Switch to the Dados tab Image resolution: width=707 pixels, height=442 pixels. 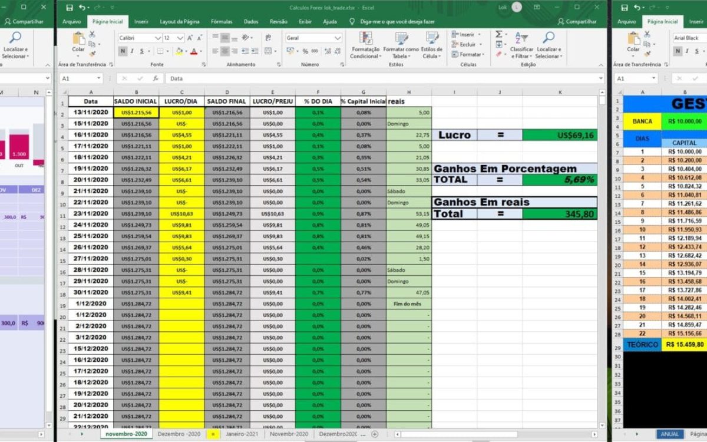[251, 21]
